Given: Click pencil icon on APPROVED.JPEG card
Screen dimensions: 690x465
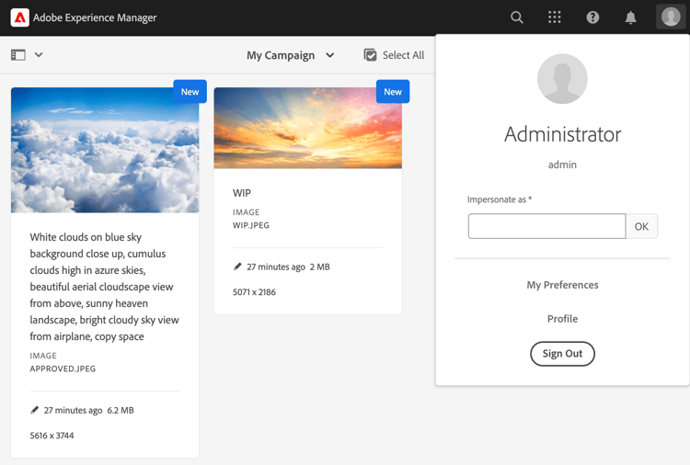Looking at the screenshot, I should pos(35,410).
